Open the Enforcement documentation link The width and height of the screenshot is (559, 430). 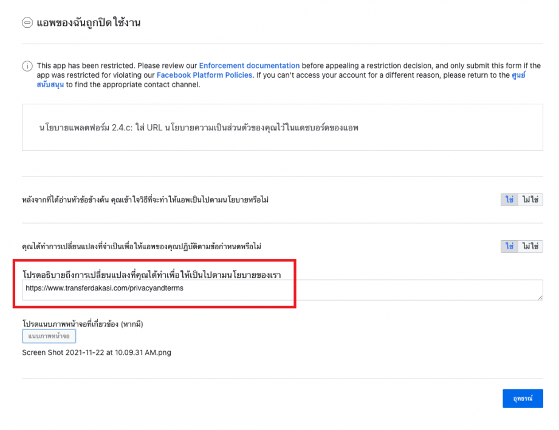point(249,66)
